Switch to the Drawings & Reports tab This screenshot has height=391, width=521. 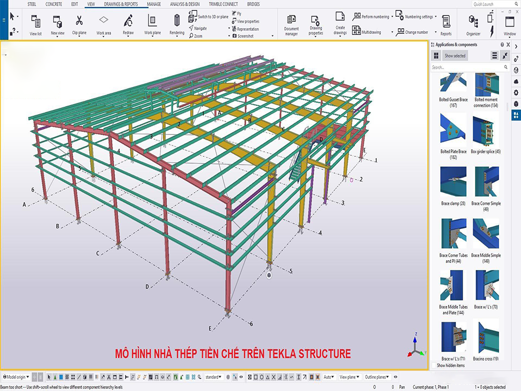point(121,4)
